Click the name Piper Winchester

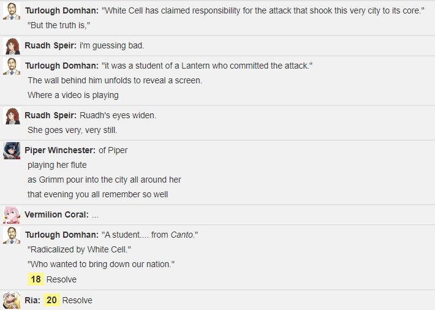coord(60,150)
